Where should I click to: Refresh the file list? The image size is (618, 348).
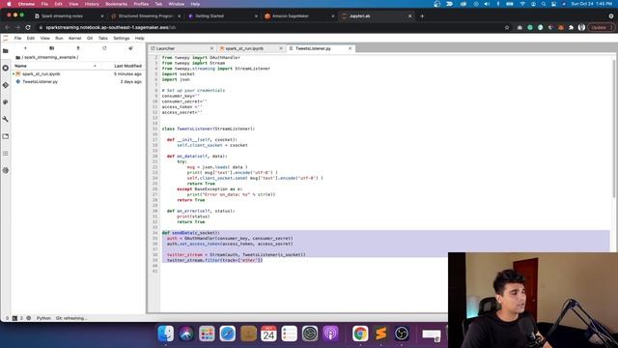[104, 48]
